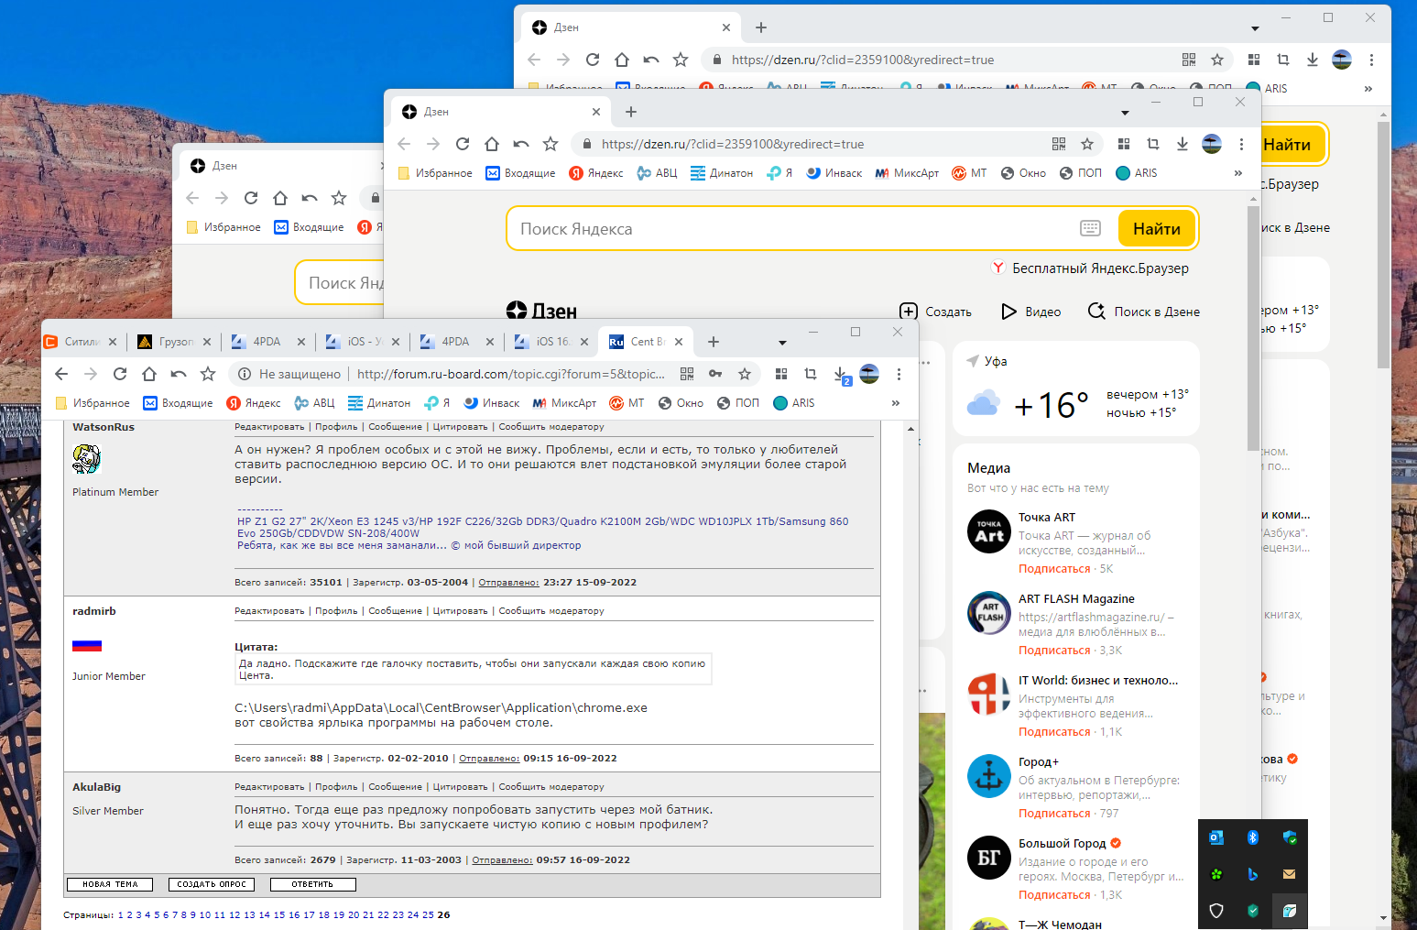
Task: Click the ICQ green flower tray icon
Action: click(x=1215, y=874)
